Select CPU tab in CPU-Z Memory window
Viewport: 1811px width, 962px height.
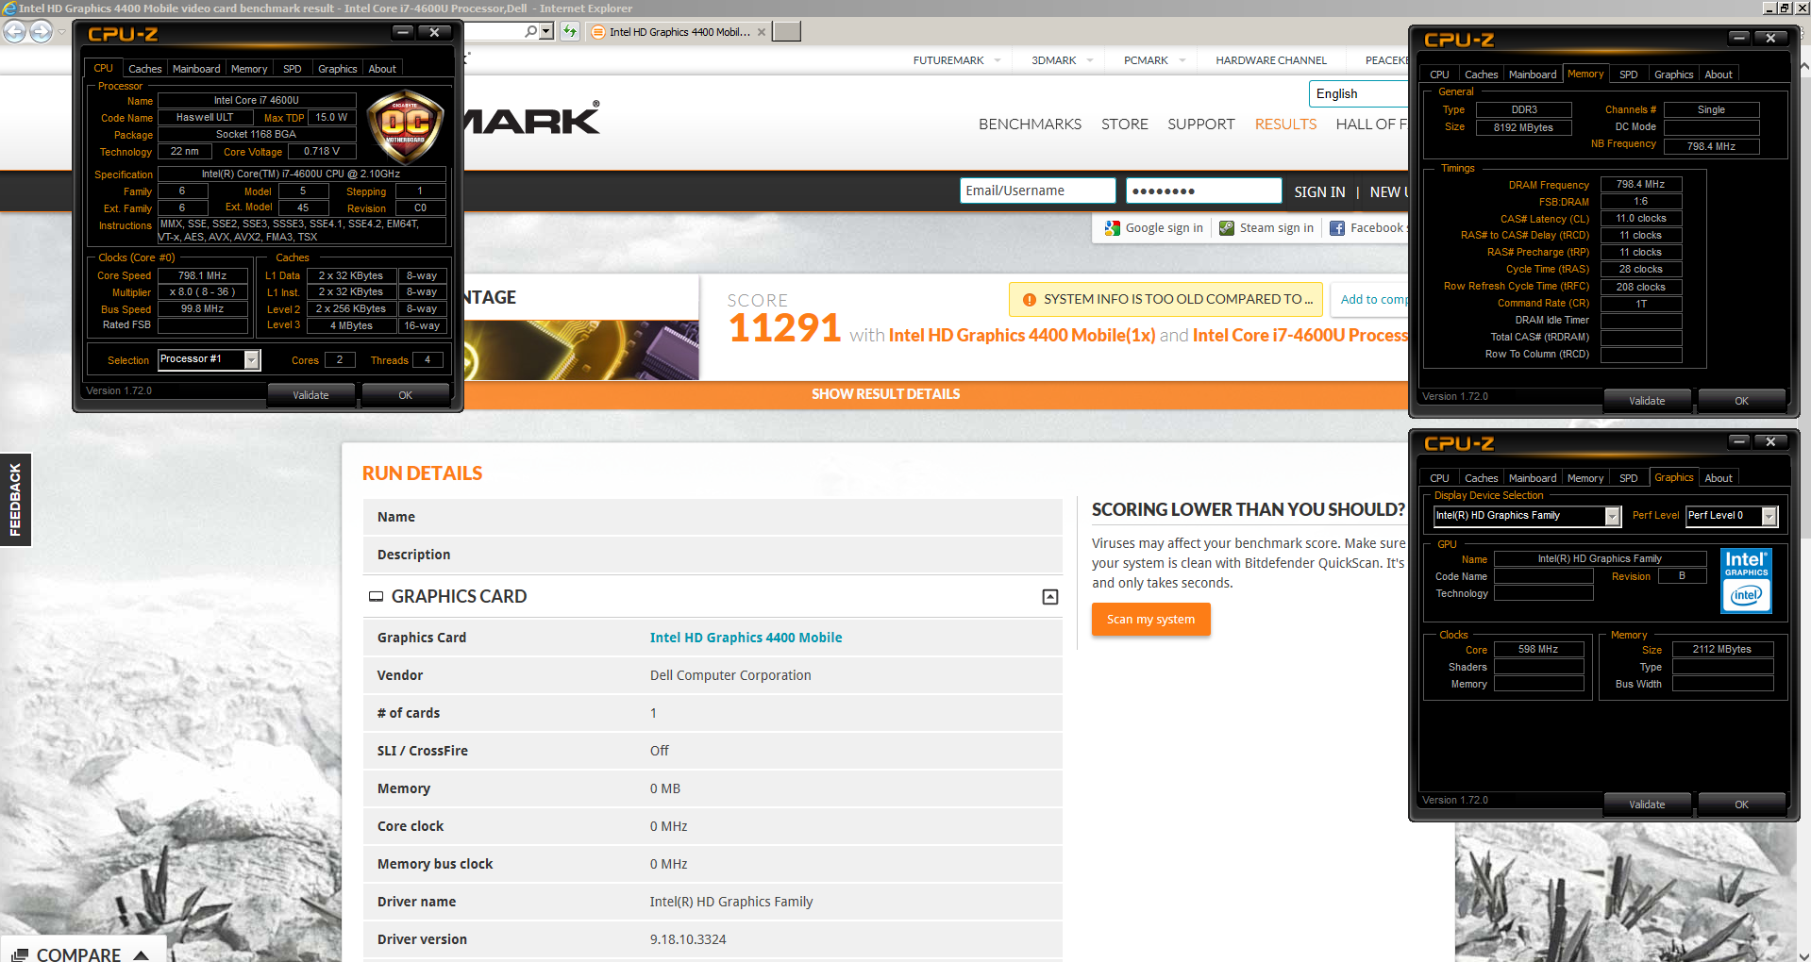point(1439,75)
